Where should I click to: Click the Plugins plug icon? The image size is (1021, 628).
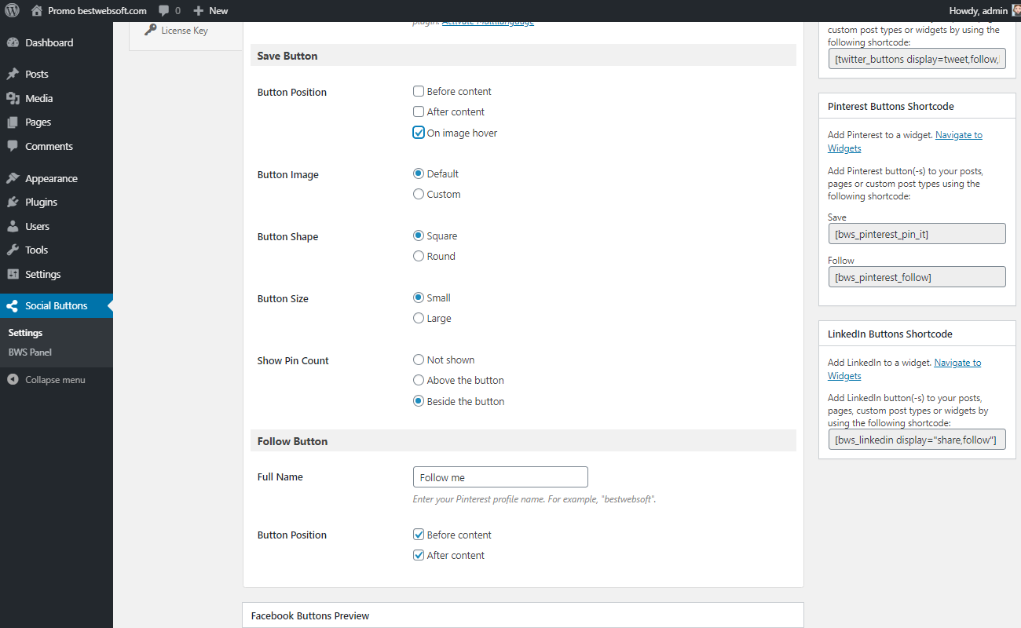pos(13,202)
